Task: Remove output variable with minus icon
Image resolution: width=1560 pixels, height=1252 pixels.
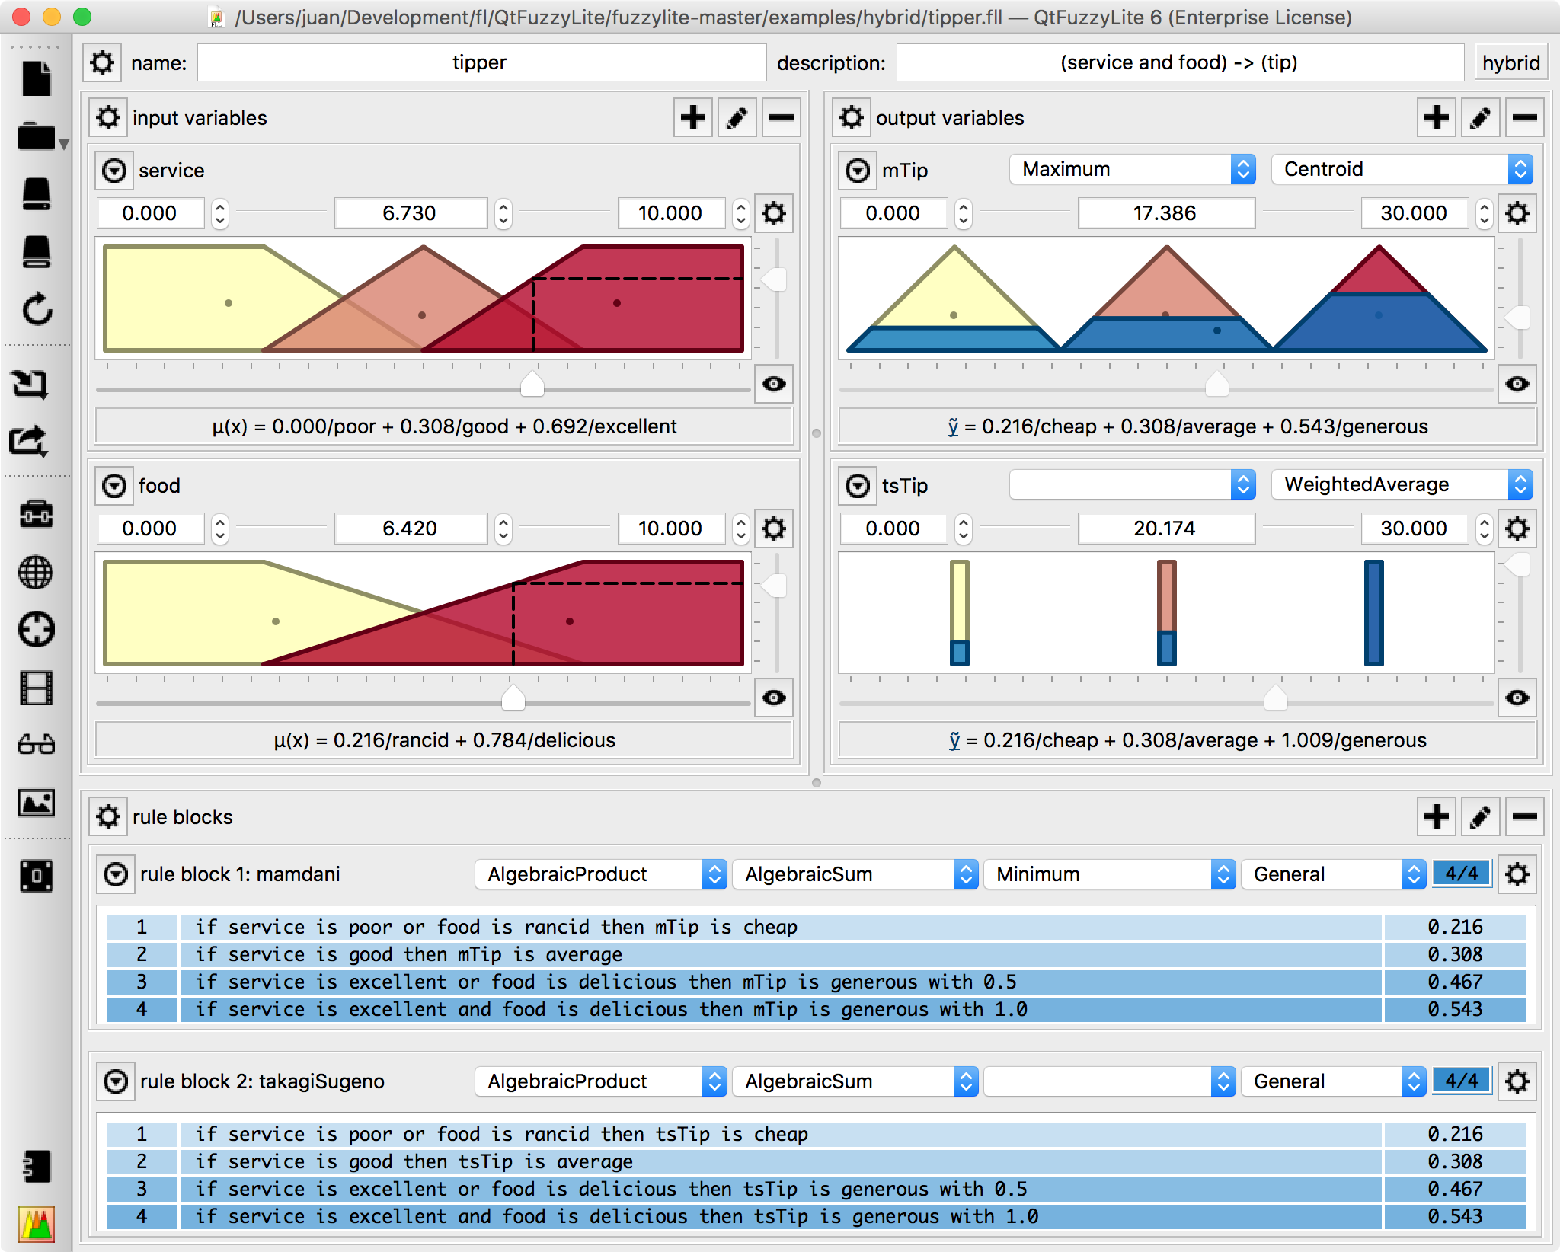Action: 1524,118
